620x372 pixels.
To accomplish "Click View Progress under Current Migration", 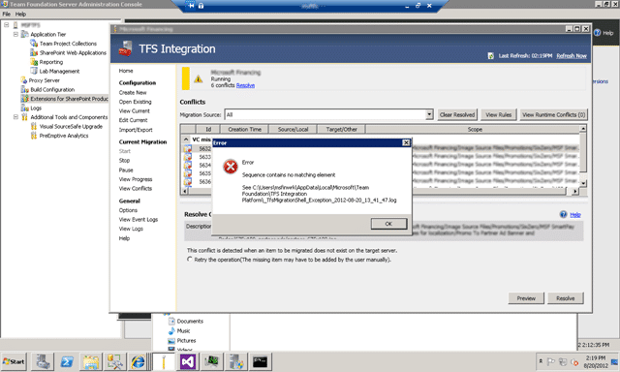I will coord(136,179).
